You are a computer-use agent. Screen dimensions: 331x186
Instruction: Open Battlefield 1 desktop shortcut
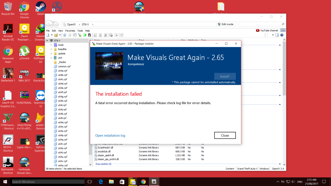point(8,75)
